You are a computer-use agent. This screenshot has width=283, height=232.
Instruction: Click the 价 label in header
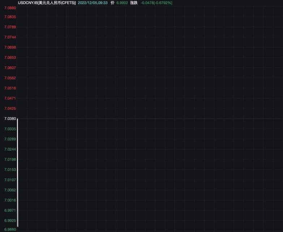coord(112,3)
